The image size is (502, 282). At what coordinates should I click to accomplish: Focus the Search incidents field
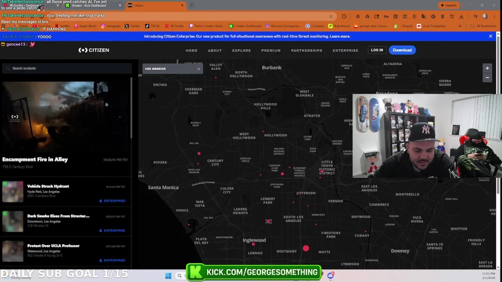pyautogui.click(x=67, y=68)
